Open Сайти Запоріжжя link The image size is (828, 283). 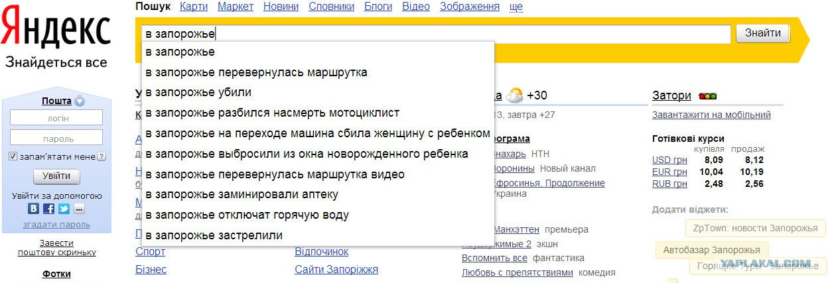click(x=336, y=270)
